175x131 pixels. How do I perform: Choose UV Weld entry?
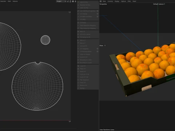pos(88,19)
